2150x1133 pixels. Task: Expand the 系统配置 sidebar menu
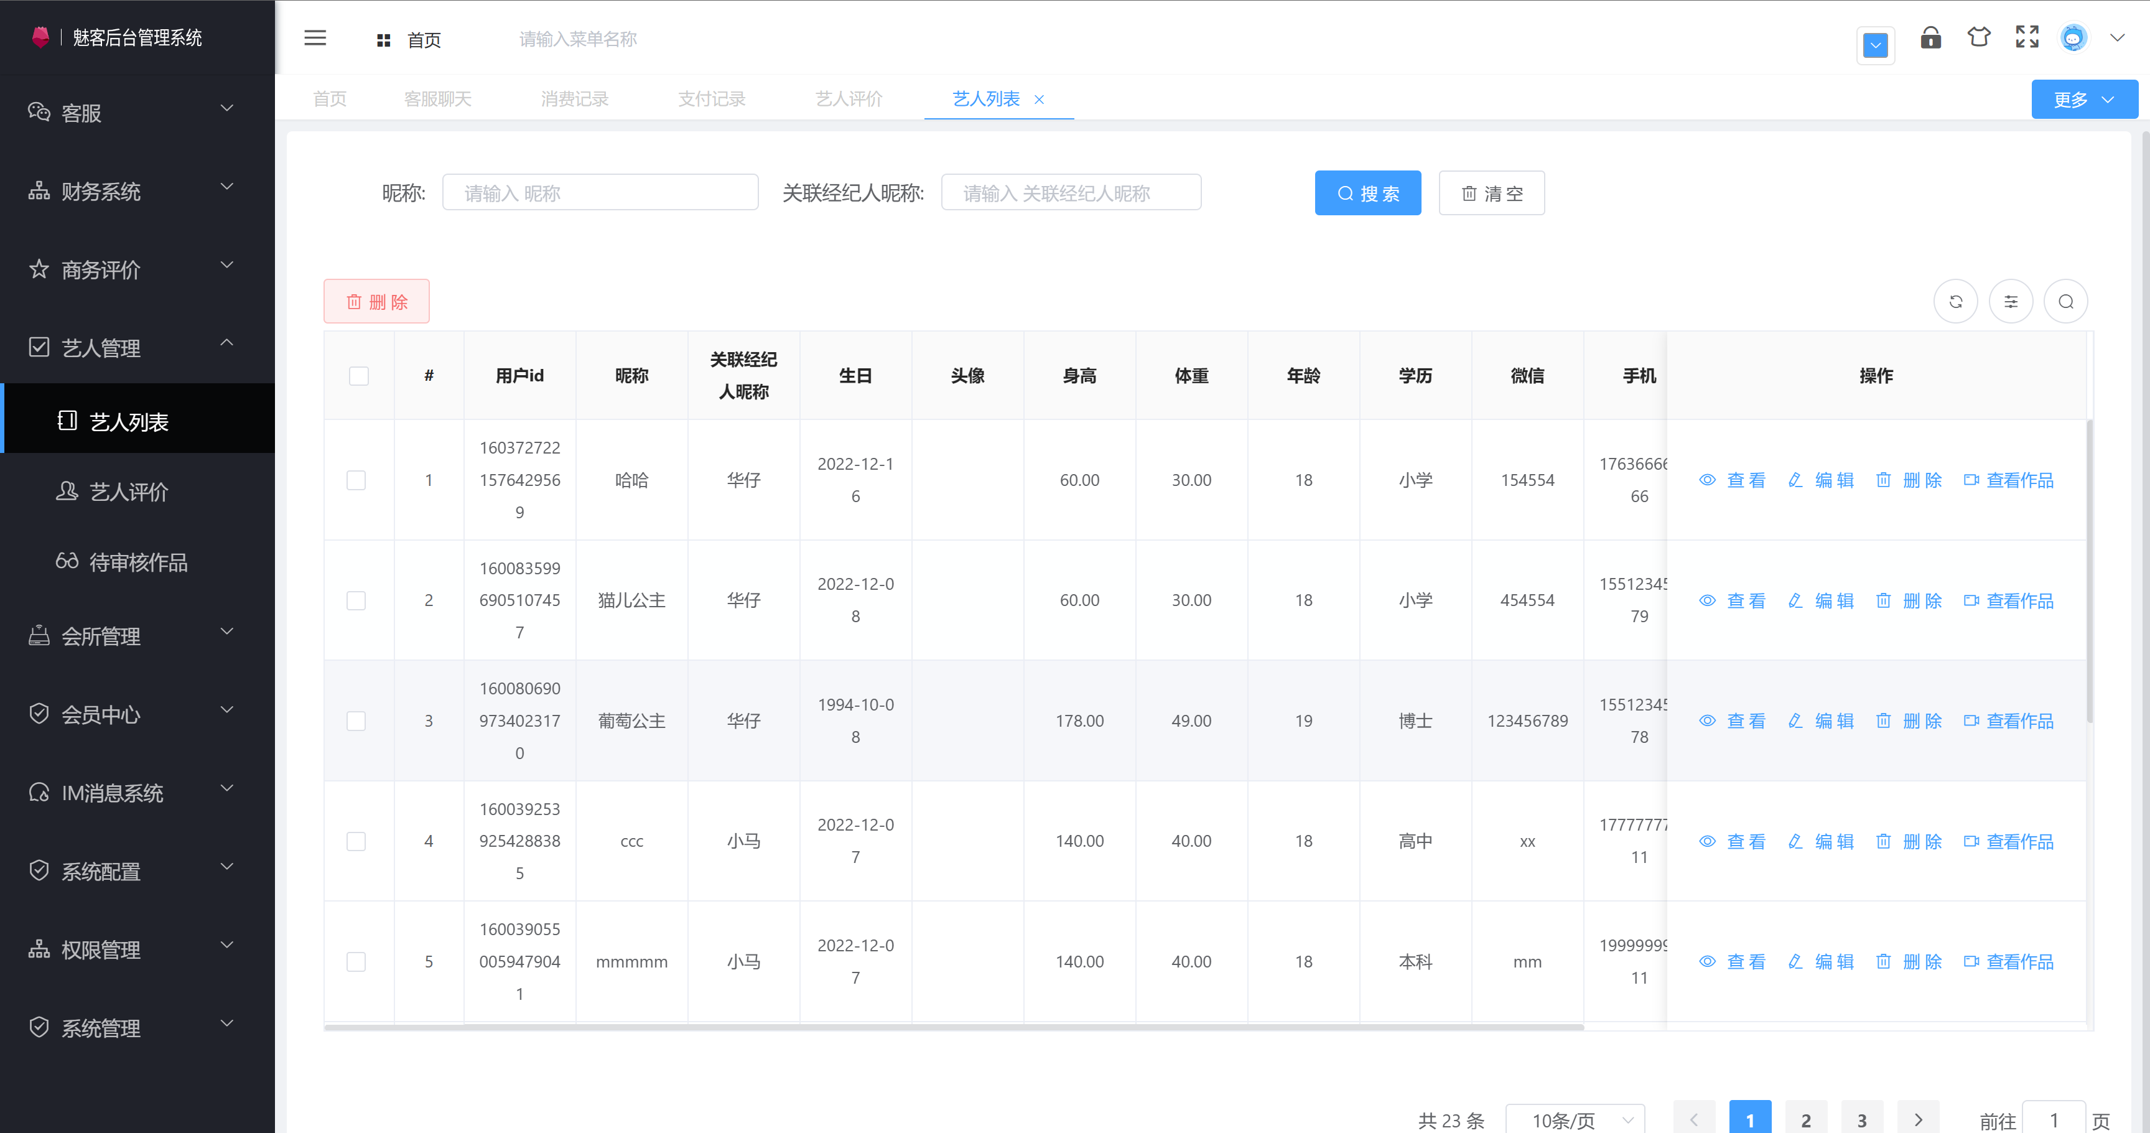[x=137, y=871]
